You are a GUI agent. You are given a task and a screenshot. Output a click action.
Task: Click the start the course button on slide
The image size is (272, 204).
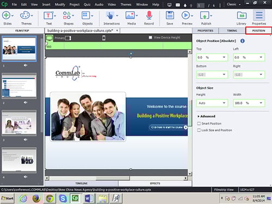tap(168, 127)
